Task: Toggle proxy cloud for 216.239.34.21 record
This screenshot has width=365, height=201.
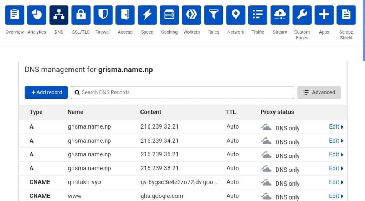Action: click(x=266, y=141)
